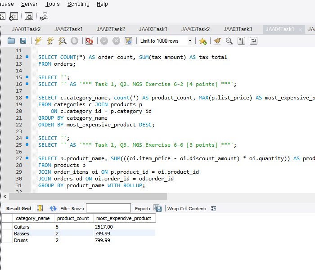The image size is (315, 270).
Task: Click the refresh results icon near Filter Rows
Action: tap(53, 208)
